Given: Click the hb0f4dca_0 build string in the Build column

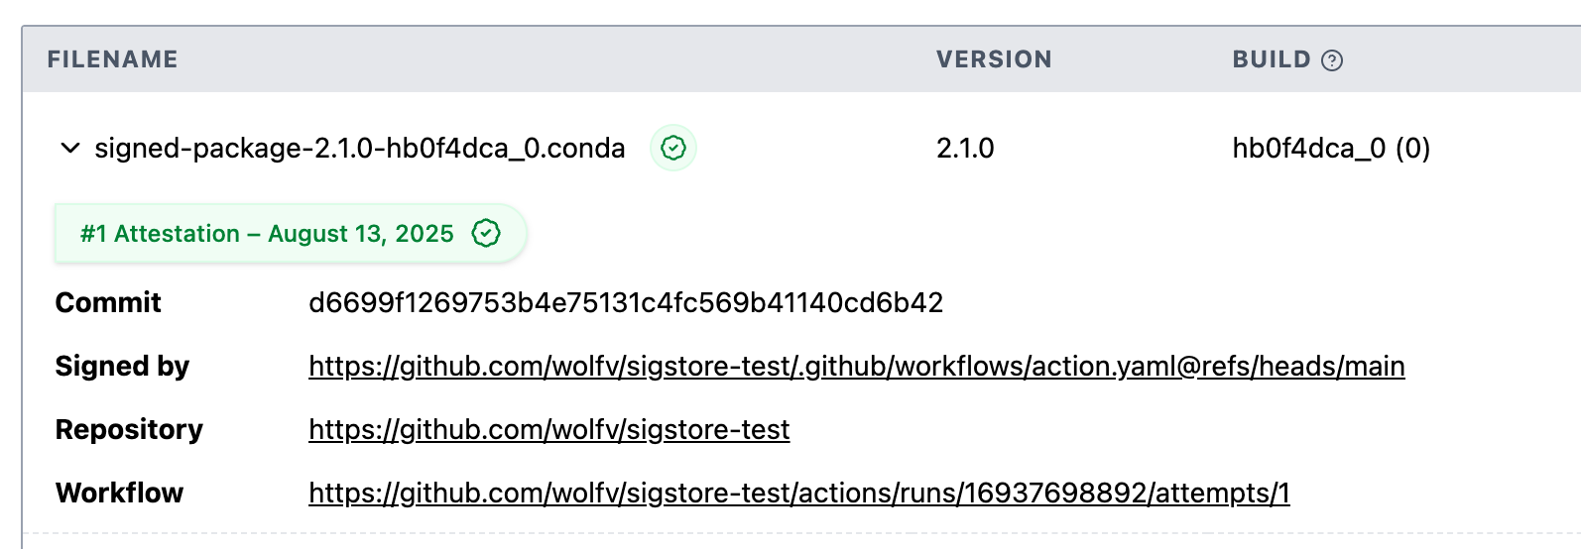Looking at the screenshot, I should (1308, 149).
